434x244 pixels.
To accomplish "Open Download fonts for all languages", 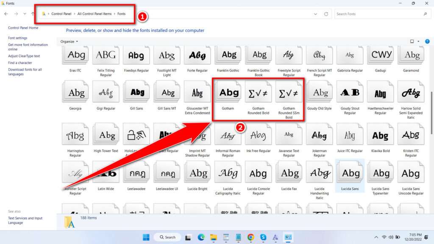I will (x=25, y=72).
